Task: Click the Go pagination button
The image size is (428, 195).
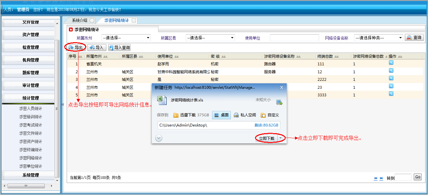Action: click(x=418, y=177)
